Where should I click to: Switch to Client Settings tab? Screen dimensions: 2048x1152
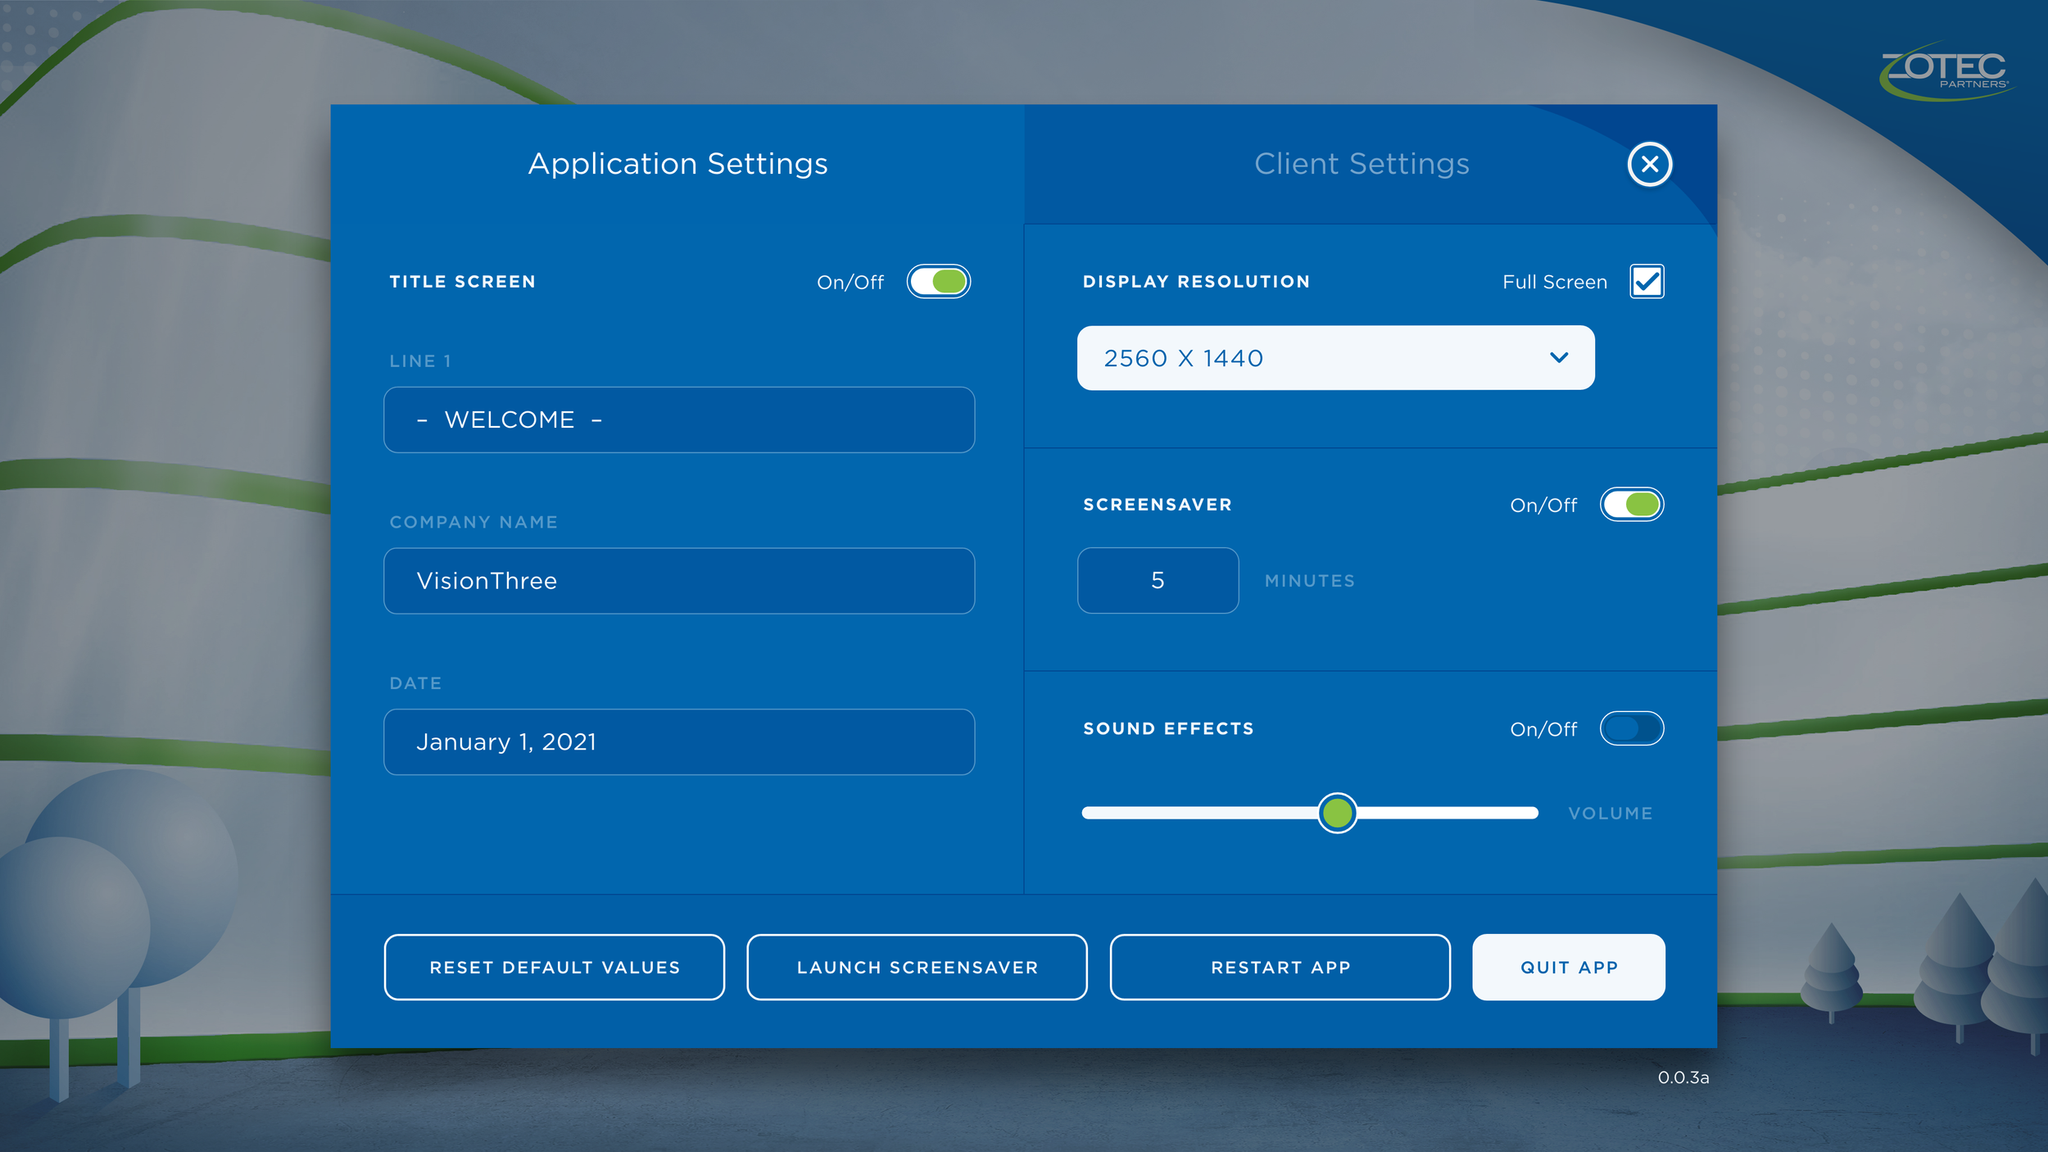[x=1362, y=164]
